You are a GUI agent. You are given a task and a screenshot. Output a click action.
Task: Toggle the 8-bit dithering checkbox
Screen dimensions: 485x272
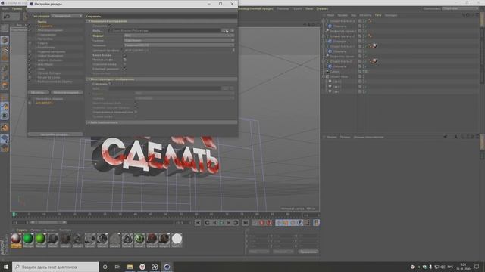pyautogui.click(x=124, y=69)
